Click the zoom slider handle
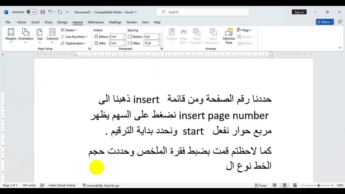The width and height of the screenshot is (345, 194). pos(319,185)
